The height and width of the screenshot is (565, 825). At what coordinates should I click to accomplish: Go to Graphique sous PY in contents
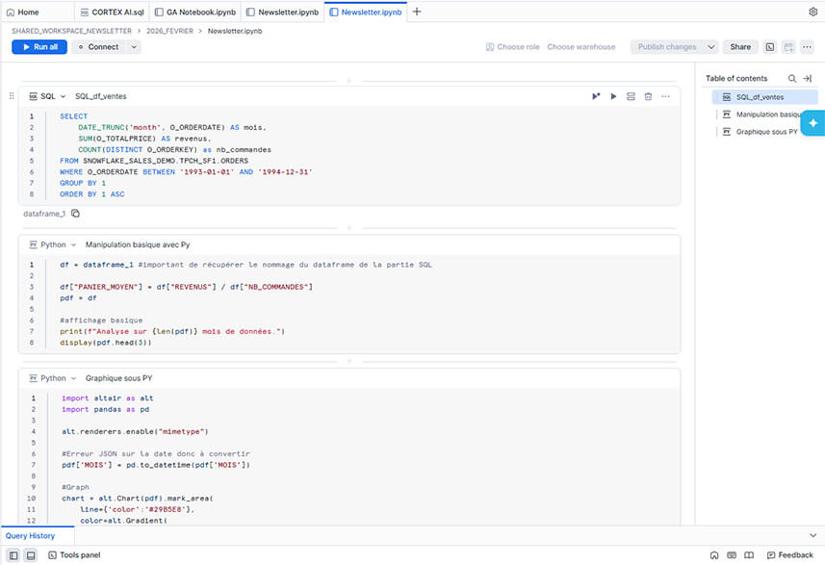766,132
